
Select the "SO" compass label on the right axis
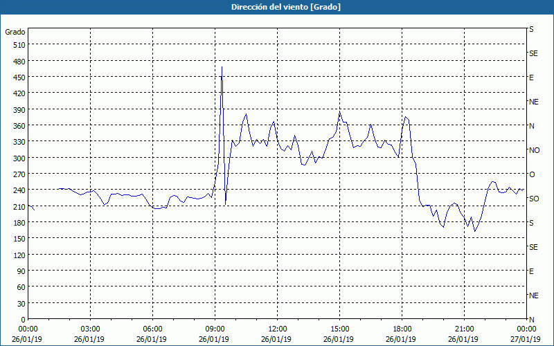tap(534, 199)
